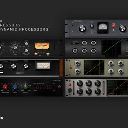
Task: Click the red power lamp on gray compressor
Action: tap(114, 26)
